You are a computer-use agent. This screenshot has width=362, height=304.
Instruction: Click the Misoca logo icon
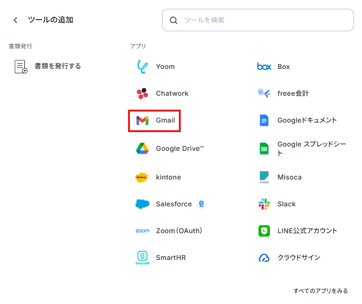click(264, 177)
